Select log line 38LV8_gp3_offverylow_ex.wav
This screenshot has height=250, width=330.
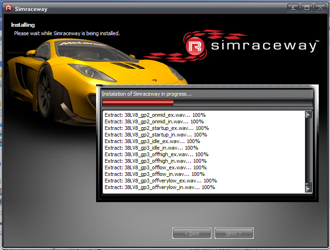(x=161, y=181)
